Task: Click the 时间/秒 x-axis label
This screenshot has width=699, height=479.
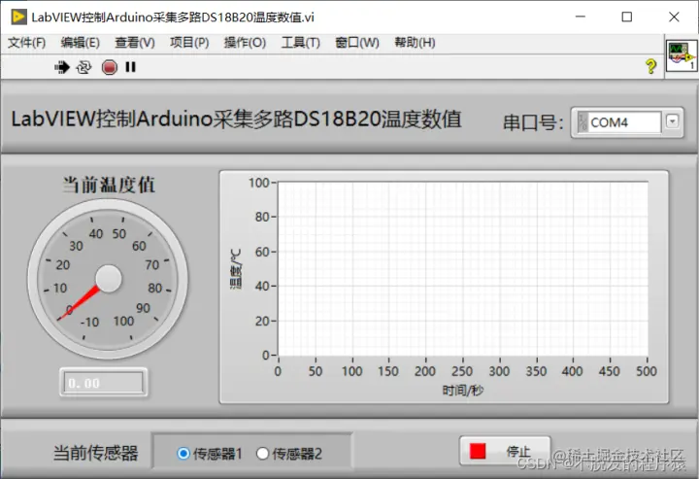Action: (463, 391)
